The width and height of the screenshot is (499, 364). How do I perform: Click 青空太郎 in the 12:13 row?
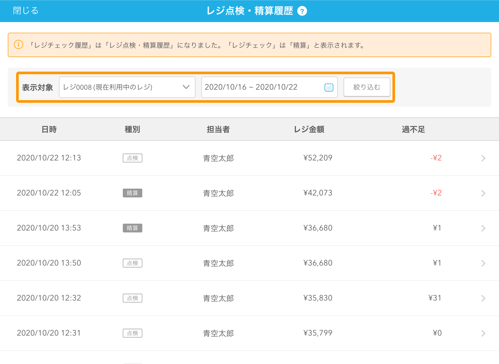[x=218, y=158]
